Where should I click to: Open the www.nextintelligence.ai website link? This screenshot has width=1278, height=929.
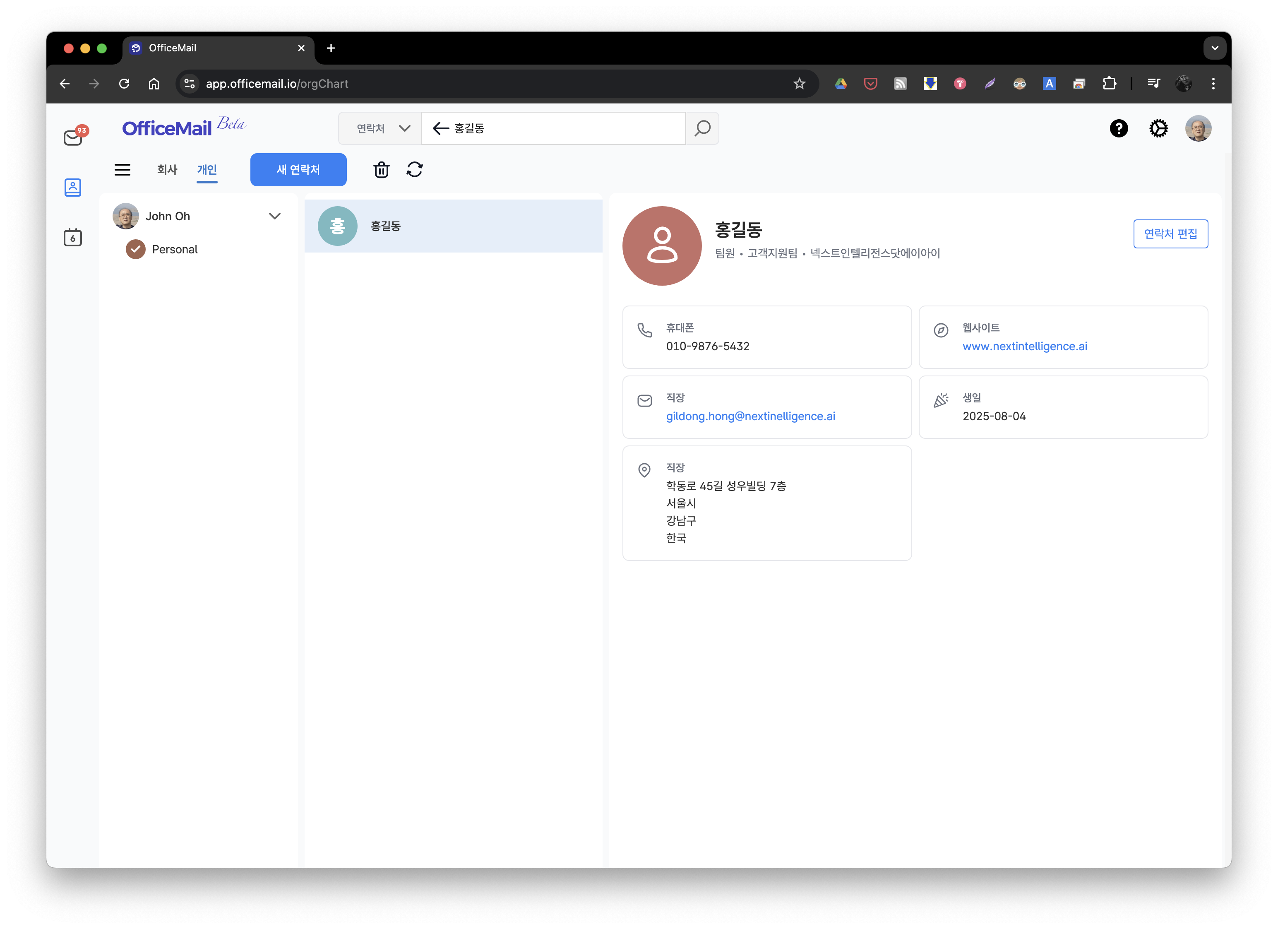(x=1024, y=346)
